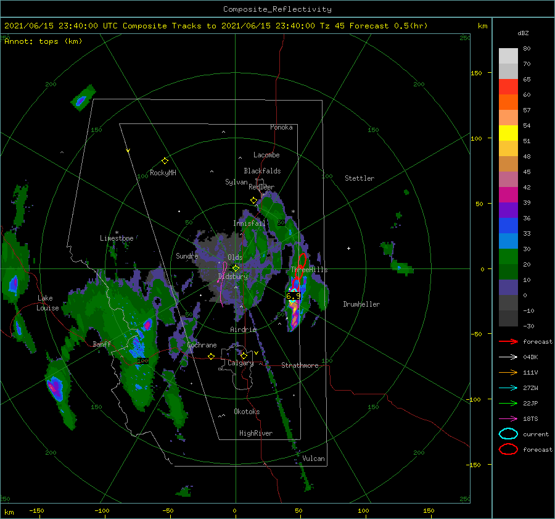Click the red forecast arrow legend icon

point(508,341)
